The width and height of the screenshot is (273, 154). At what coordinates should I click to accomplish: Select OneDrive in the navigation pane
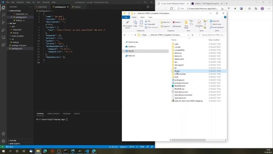pos(132,47)
